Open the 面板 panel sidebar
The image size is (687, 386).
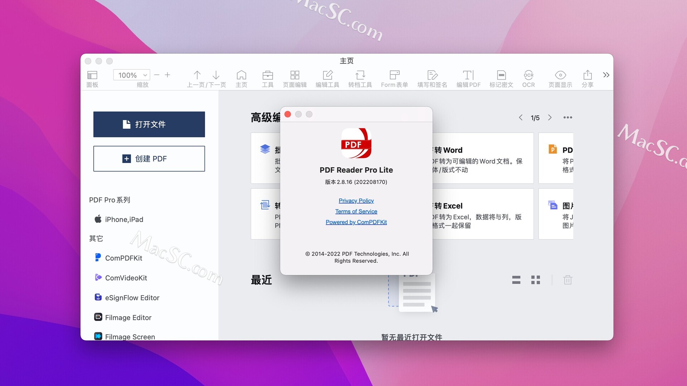click(92, 78)
